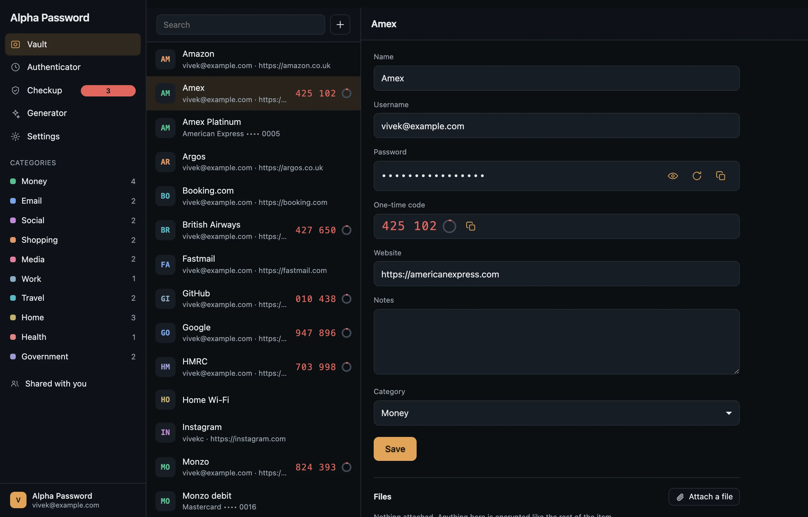Click British Airways code 427 650
Screen dimensions: 808x517
tap(316, 230)
